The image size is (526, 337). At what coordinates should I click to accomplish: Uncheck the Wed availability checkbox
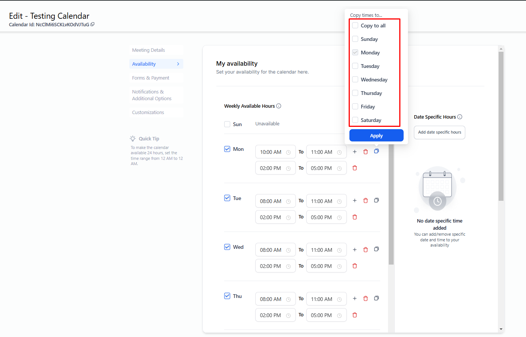coord(227,247)
